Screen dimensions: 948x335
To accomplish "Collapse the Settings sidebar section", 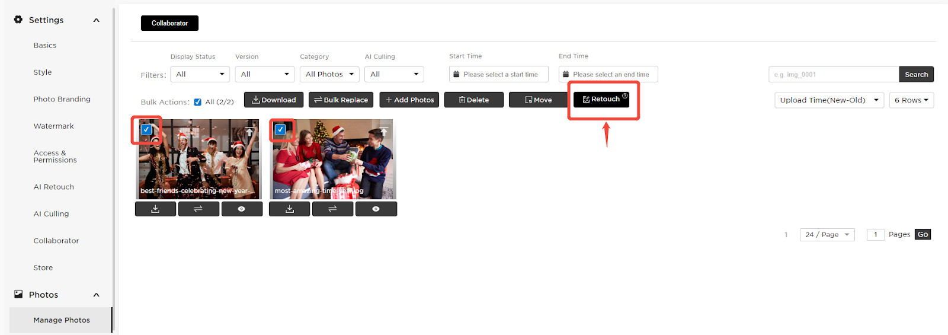I will click(96, 20).
